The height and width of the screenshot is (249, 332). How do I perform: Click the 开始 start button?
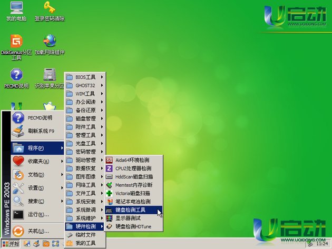11,244
